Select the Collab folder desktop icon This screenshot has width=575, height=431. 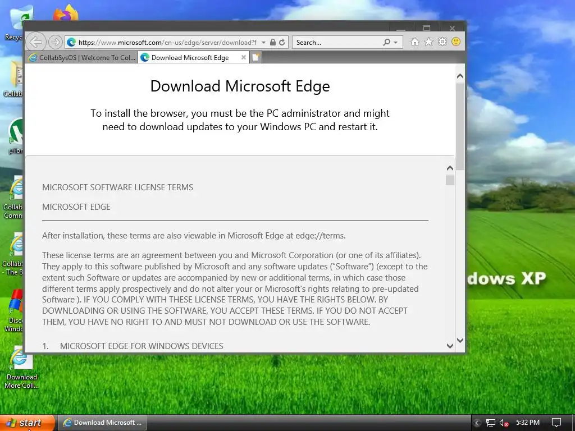pyautogui.click(x=15, y=79)
